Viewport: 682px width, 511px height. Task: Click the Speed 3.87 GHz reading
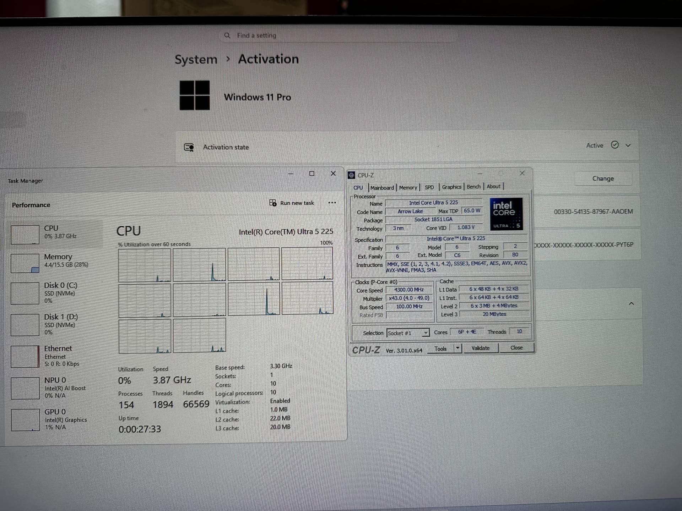click(172, 380)
